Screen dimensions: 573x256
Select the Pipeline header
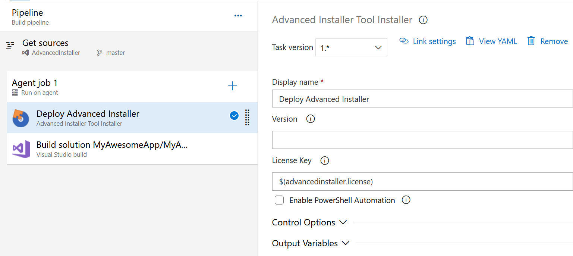[x=129, y=17]
